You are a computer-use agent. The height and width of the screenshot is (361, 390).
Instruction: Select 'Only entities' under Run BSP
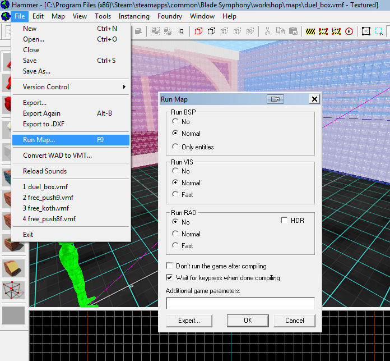click(176, 147)
